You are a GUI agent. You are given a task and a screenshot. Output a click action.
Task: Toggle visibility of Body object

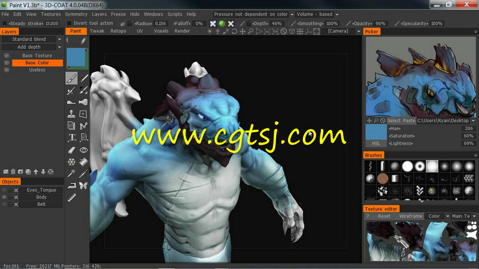point(4,197)
